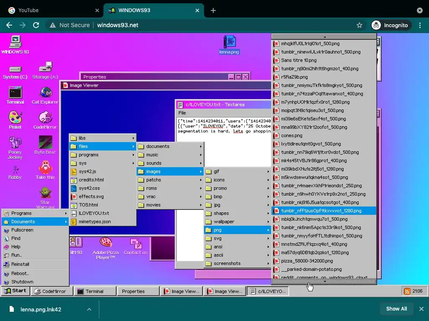Screen dimensions: 429x321
Task: Open Storage (A:) floppy icon
Action: point(45,71)
